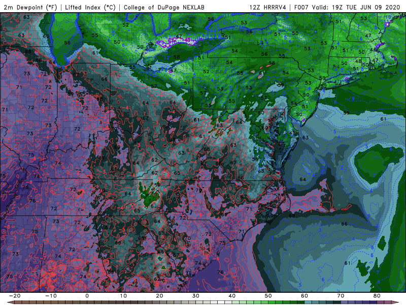Click the 'F007' forecast hour label
Viewport: 406px width, 305px height.
(x=301, y=8)
